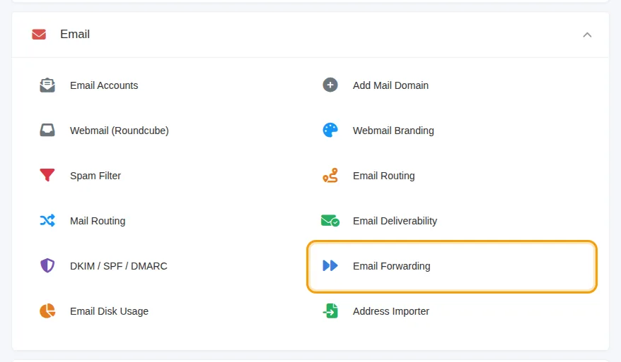This screenshot has width=621, height=362.
Task: Click the Email Forwarding double-arrow icon
Action: click(330, 265)
